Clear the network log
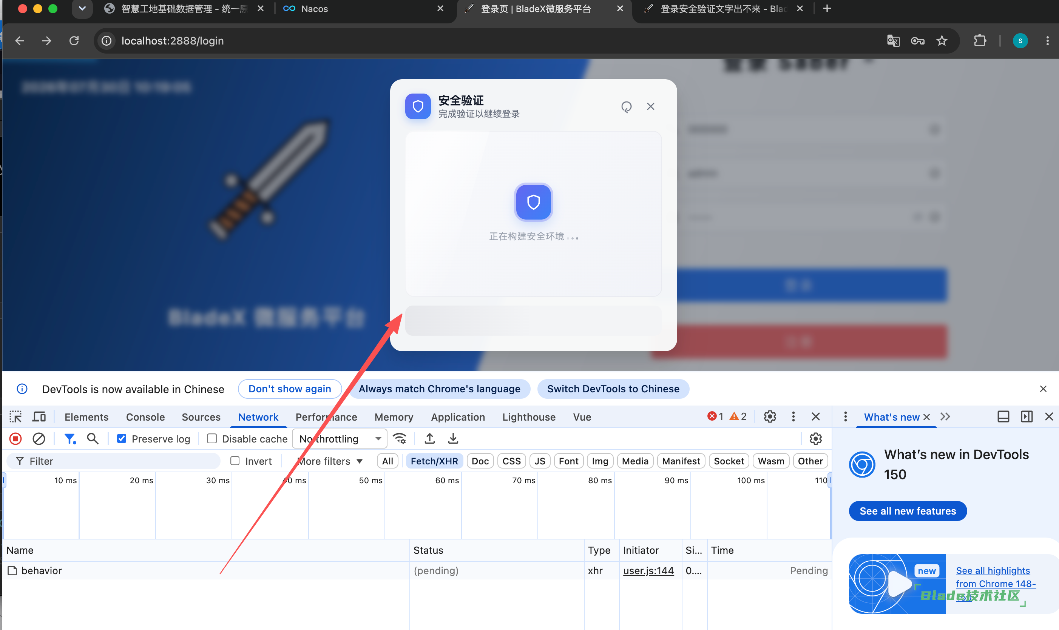 [39, 438]
